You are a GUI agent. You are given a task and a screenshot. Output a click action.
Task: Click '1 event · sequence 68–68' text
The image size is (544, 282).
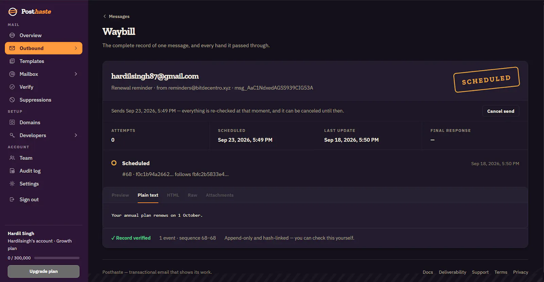187,238
